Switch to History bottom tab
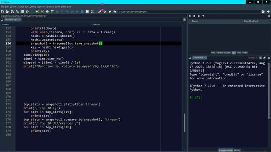Image resolution: width=271 pixels, height=152 pixels. [x=237, y=150]
